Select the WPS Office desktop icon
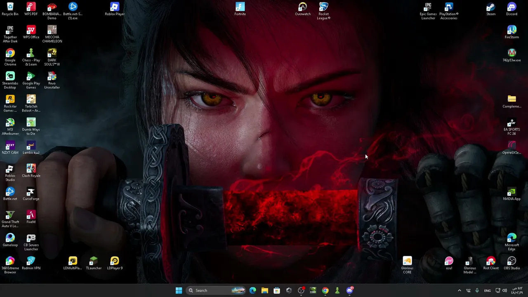The height and width of the screenshot is (297, 528). click(31, 32)
